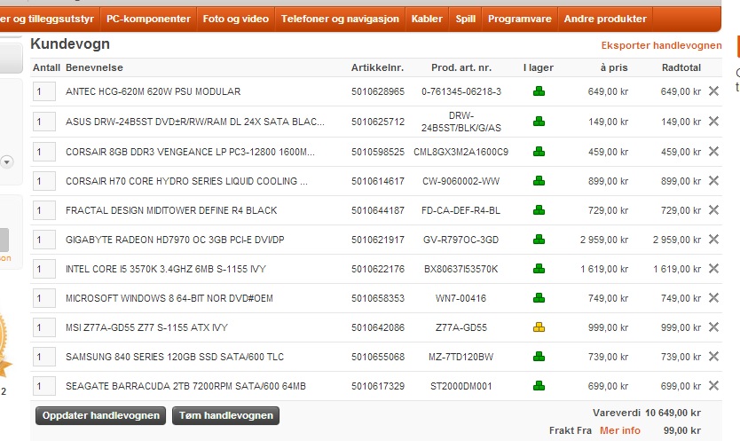Image resolution: width=740 pixels, height=441 pixels.
Task: Select part number BX80637I53570K
Action: tap(461, 269)
